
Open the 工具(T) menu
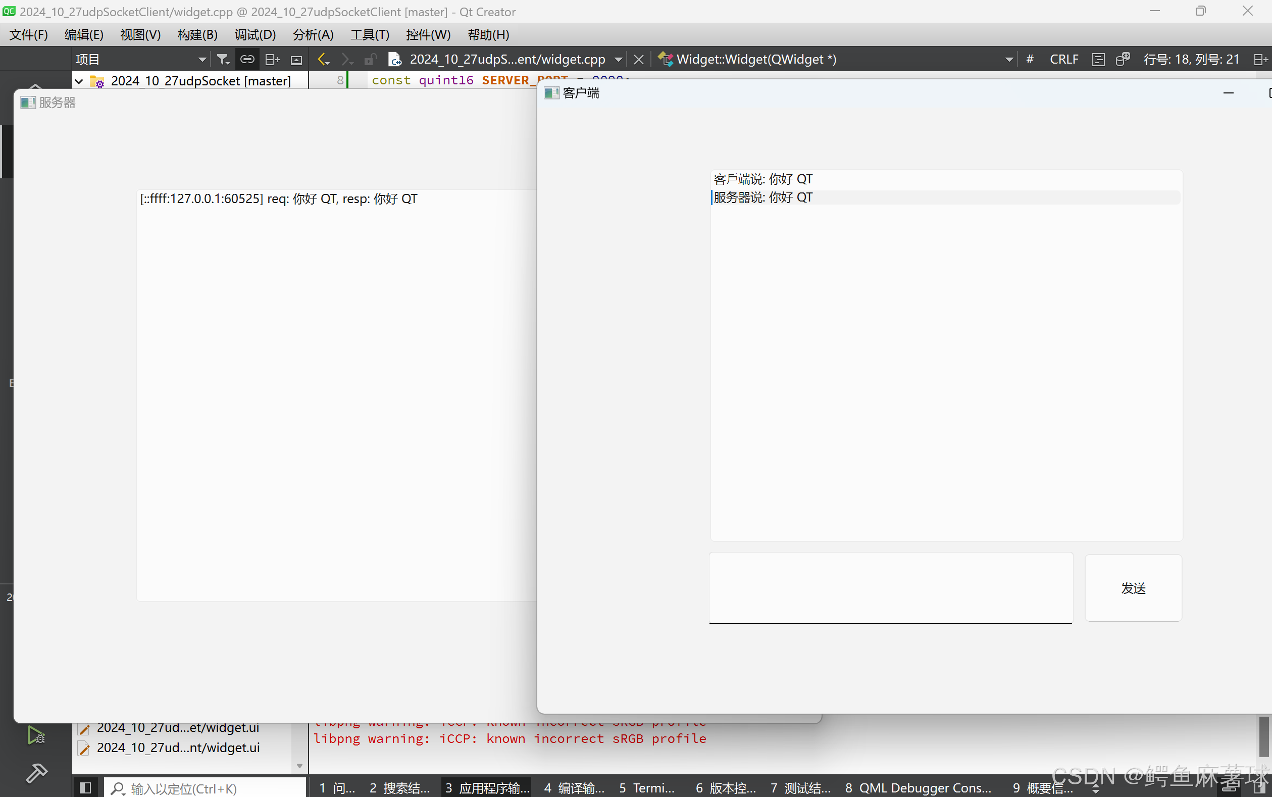370,35
